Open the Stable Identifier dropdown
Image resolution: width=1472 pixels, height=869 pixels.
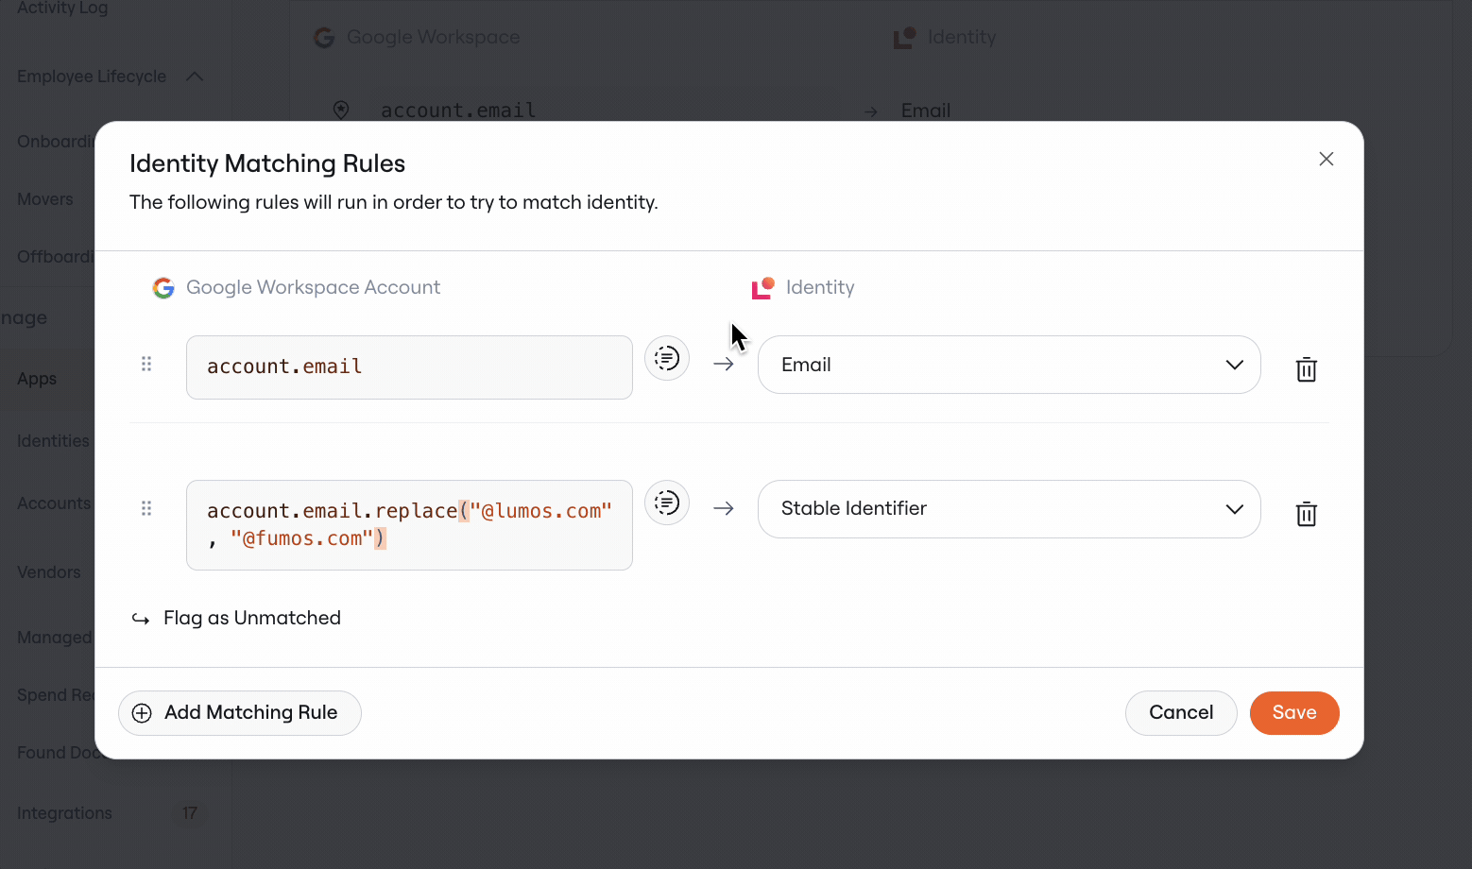[1009, 509]
